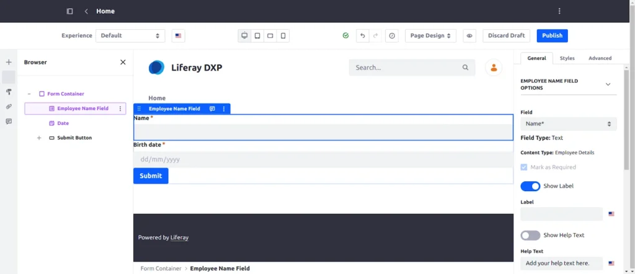The width and height of the screenshot is (635, 274).
Task: Open Employee Name Field tree item options
Action: tap(120, 109)
